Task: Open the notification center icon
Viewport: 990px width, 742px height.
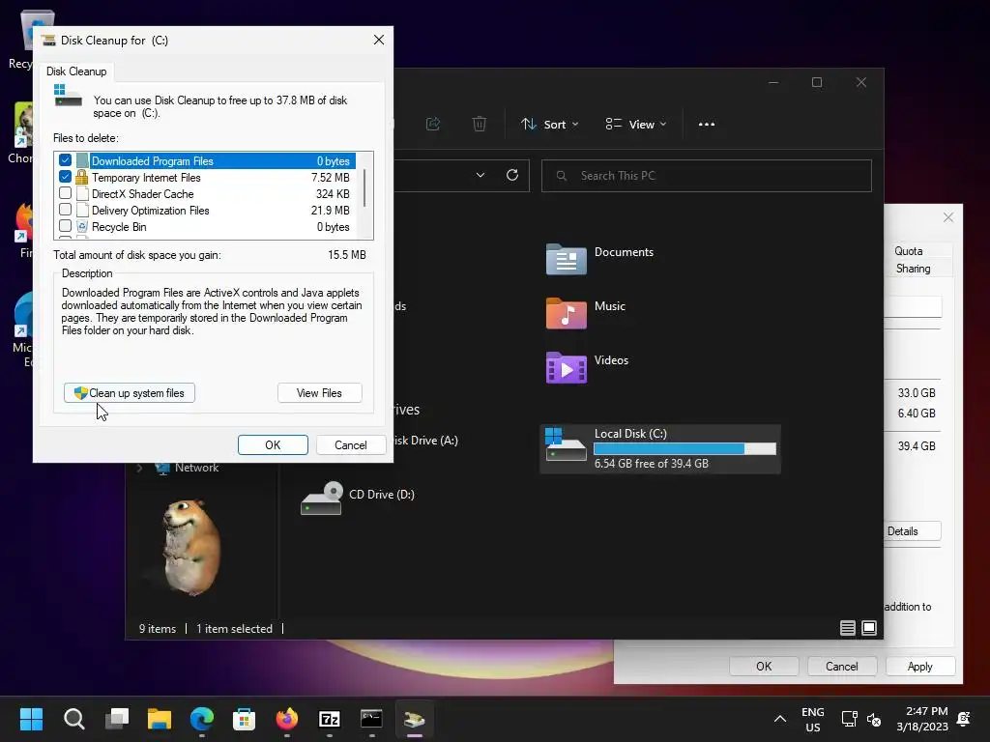Action: (964, 719)
